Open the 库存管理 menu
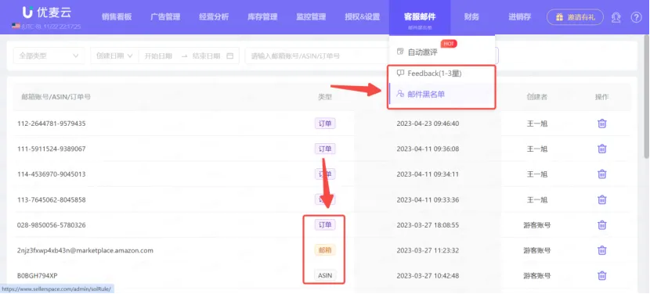Screen dimensions: 650x294 262,17
